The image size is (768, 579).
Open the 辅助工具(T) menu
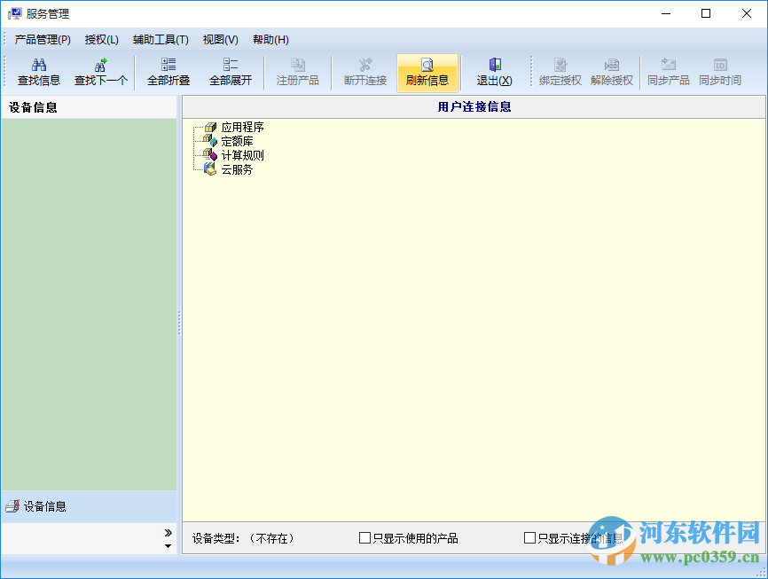[160, 39]
